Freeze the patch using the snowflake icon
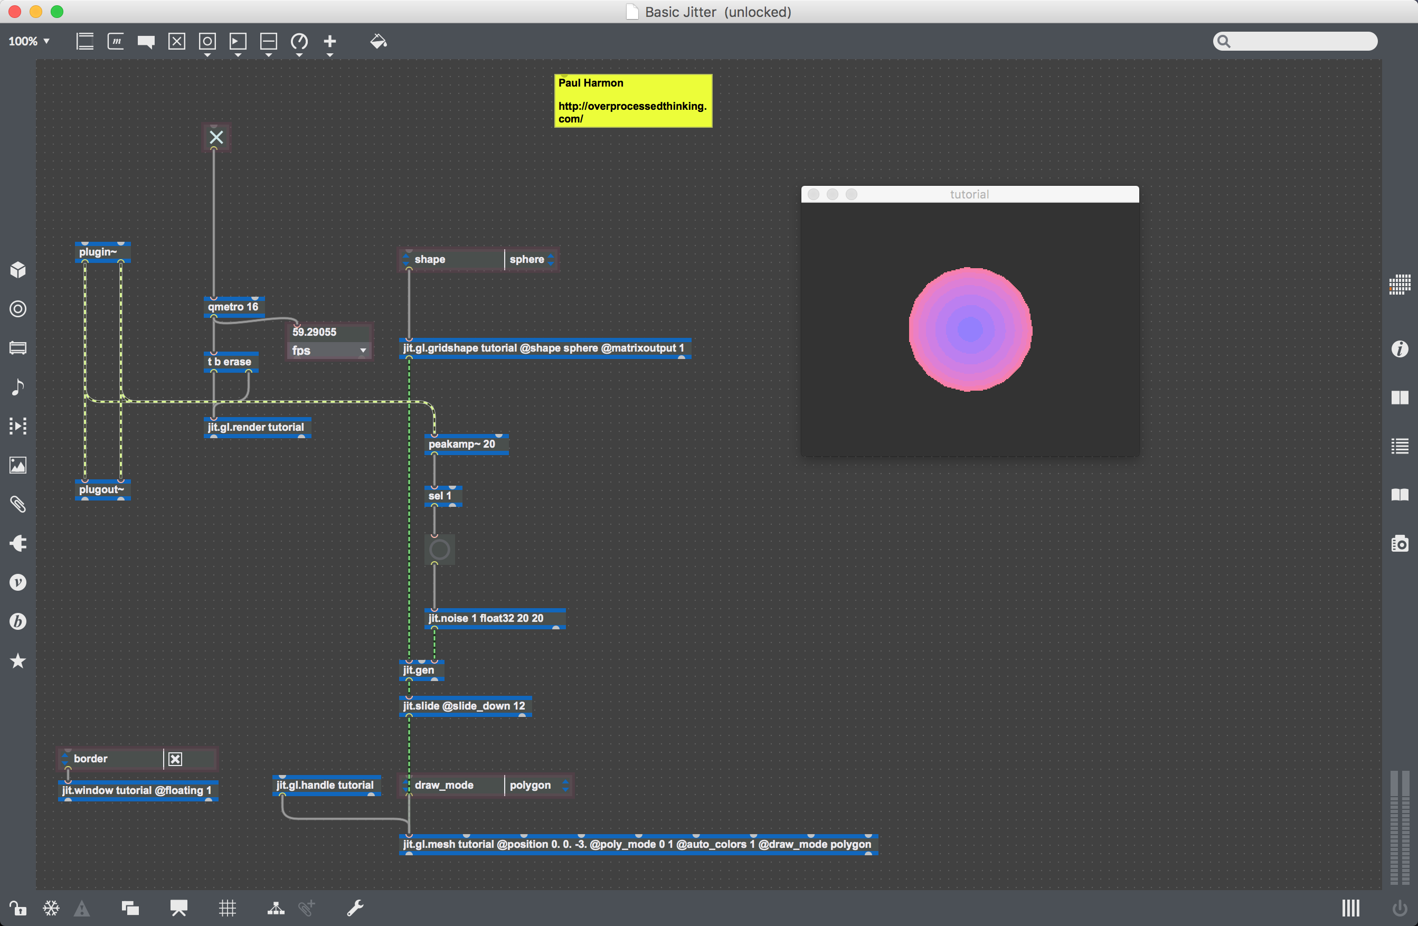The height and width of the screenshot is (926, 1418). tap(51, 908)
